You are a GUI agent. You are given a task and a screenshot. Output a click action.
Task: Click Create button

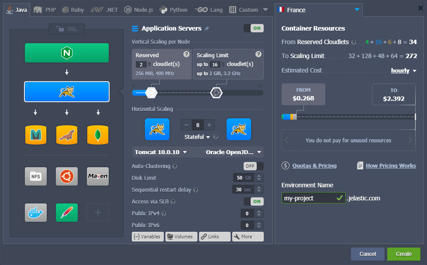click(404, 254)
